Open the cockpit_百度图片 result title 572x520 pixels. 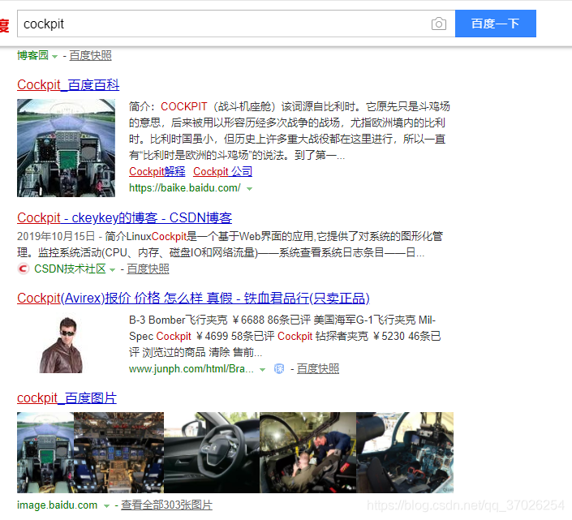(x=67, y=398)
